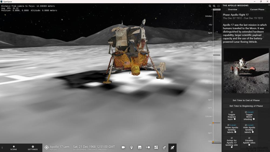Switch to the Overview tab
This screenshot has height=152, width=270.
pos(232,10)
